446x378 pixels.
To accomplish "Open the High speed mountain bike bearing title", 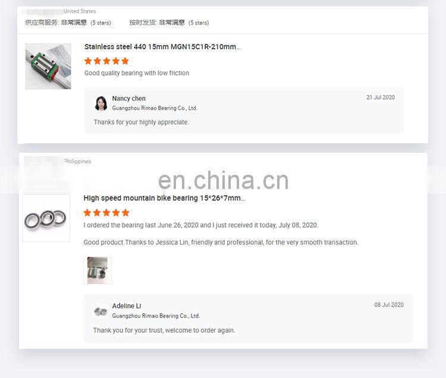I will pyautogui.click(x=164, y=198).
